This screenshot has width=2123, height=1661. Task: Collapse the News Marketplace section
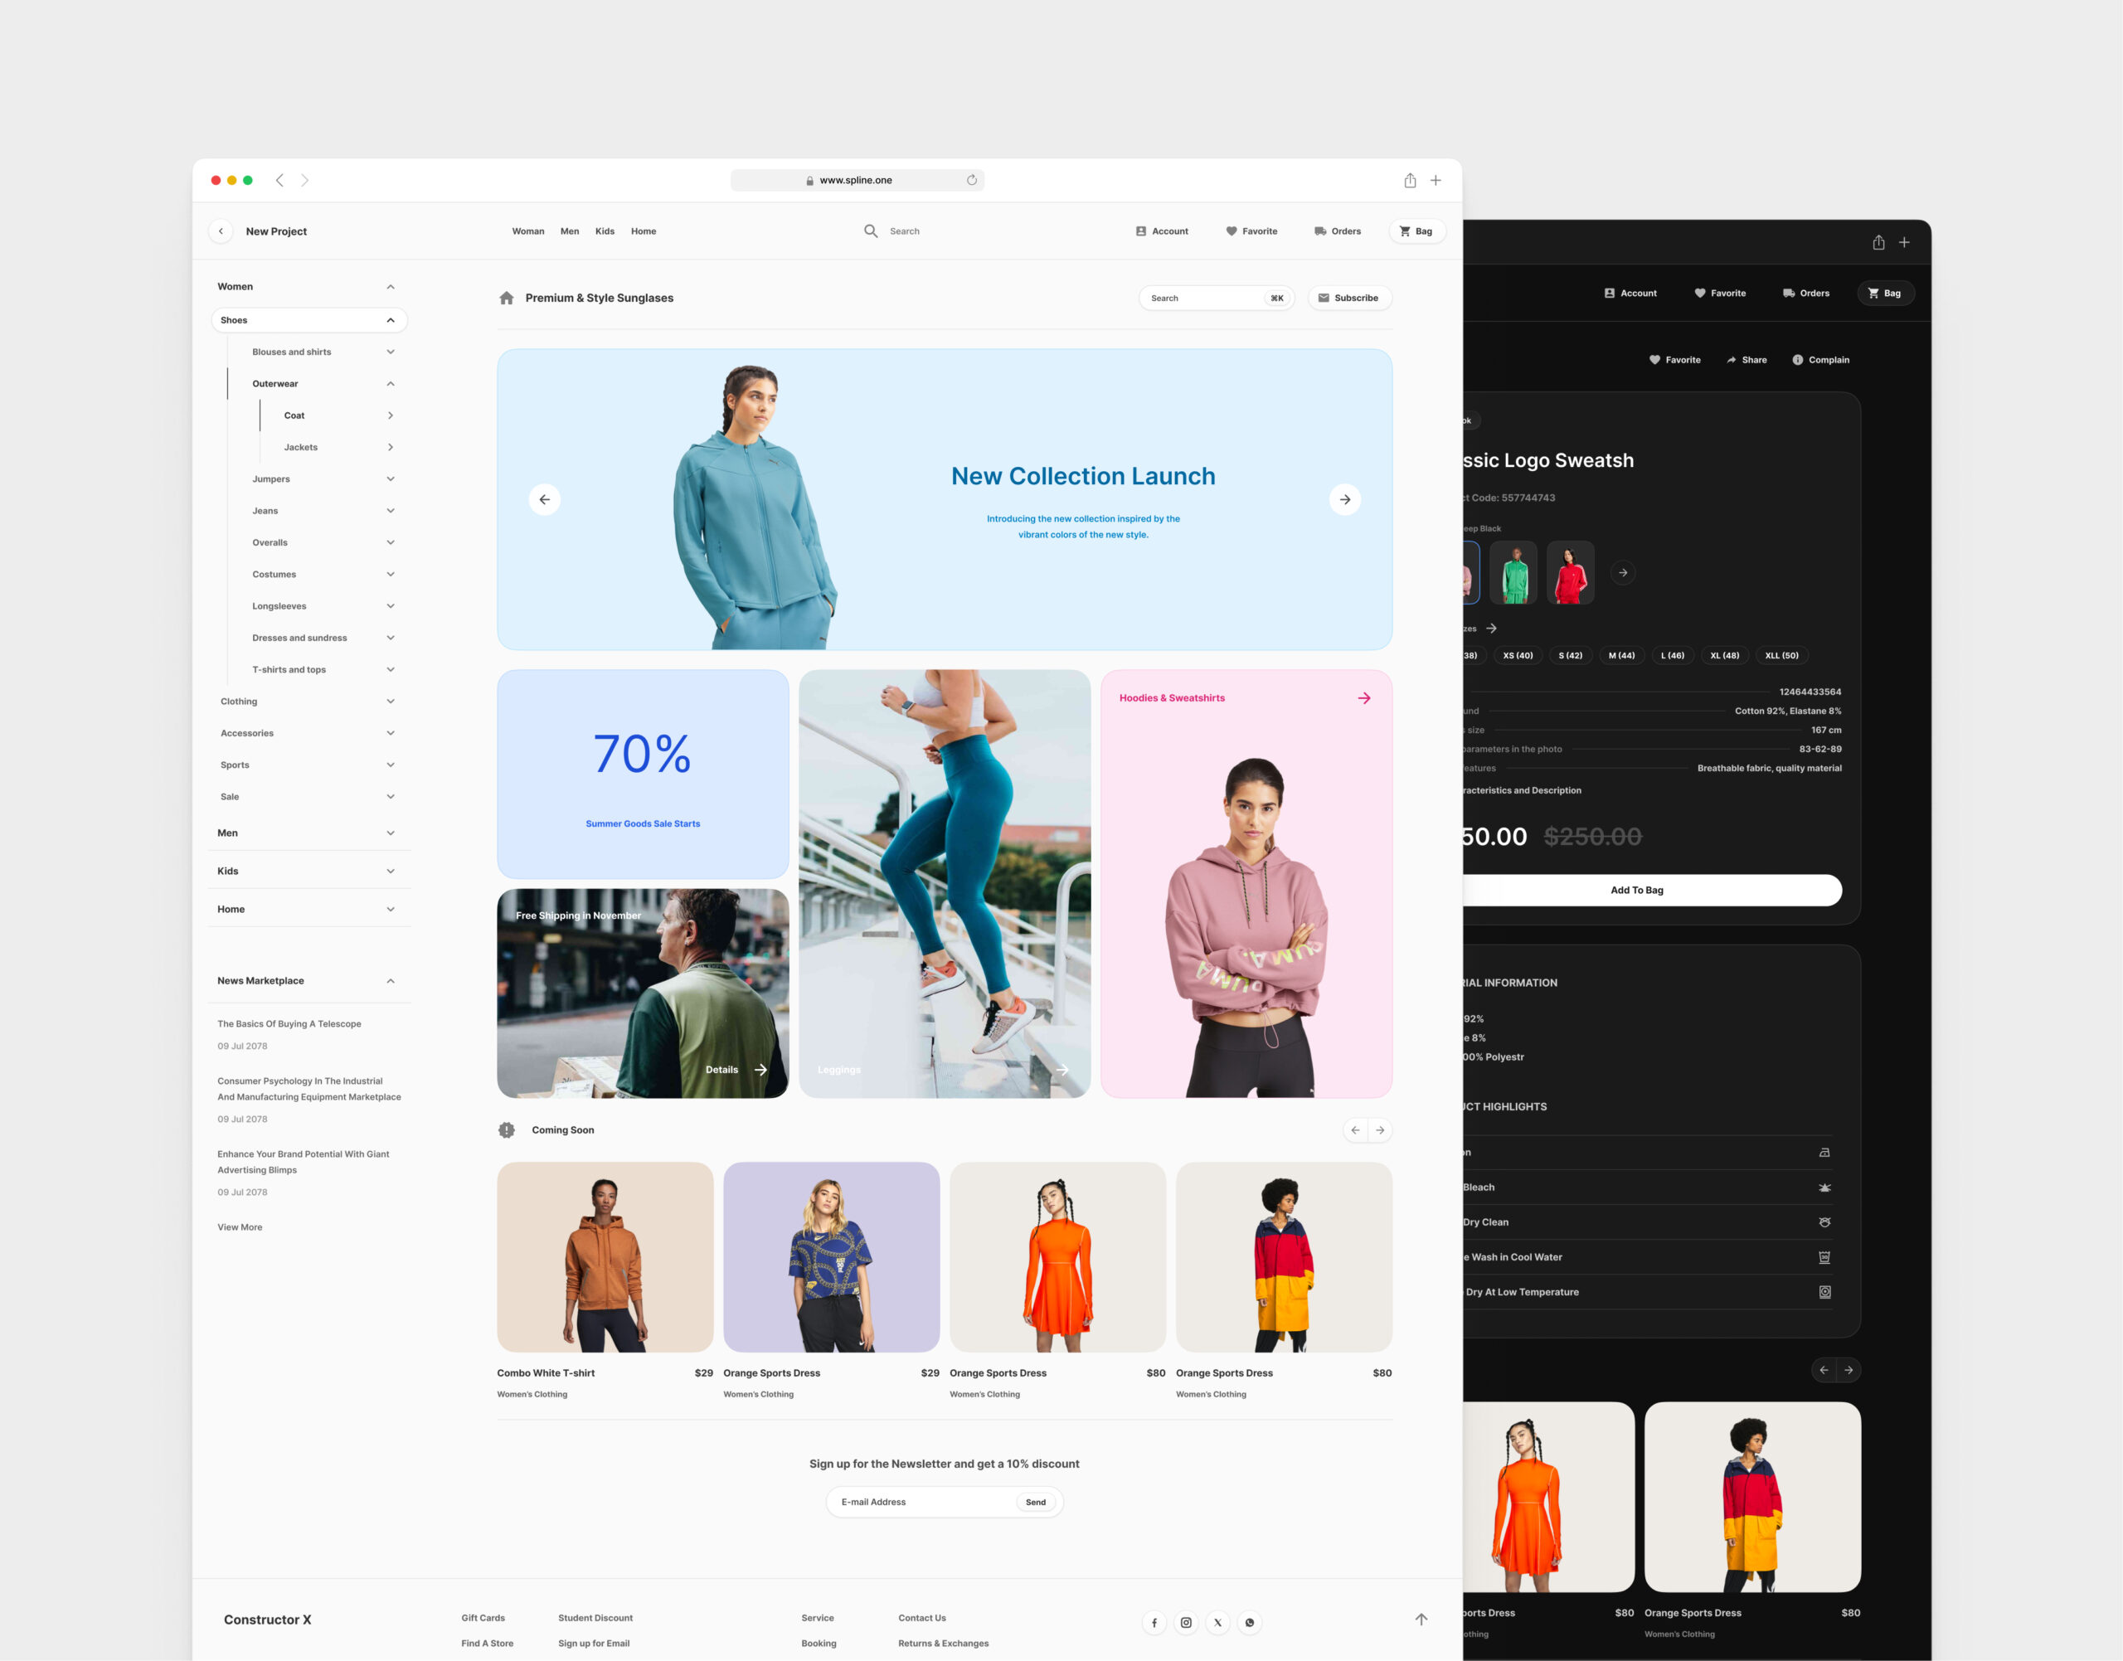[x=390, y=981]
